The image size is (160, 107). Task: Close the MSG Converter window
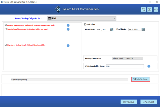(157, 2)
